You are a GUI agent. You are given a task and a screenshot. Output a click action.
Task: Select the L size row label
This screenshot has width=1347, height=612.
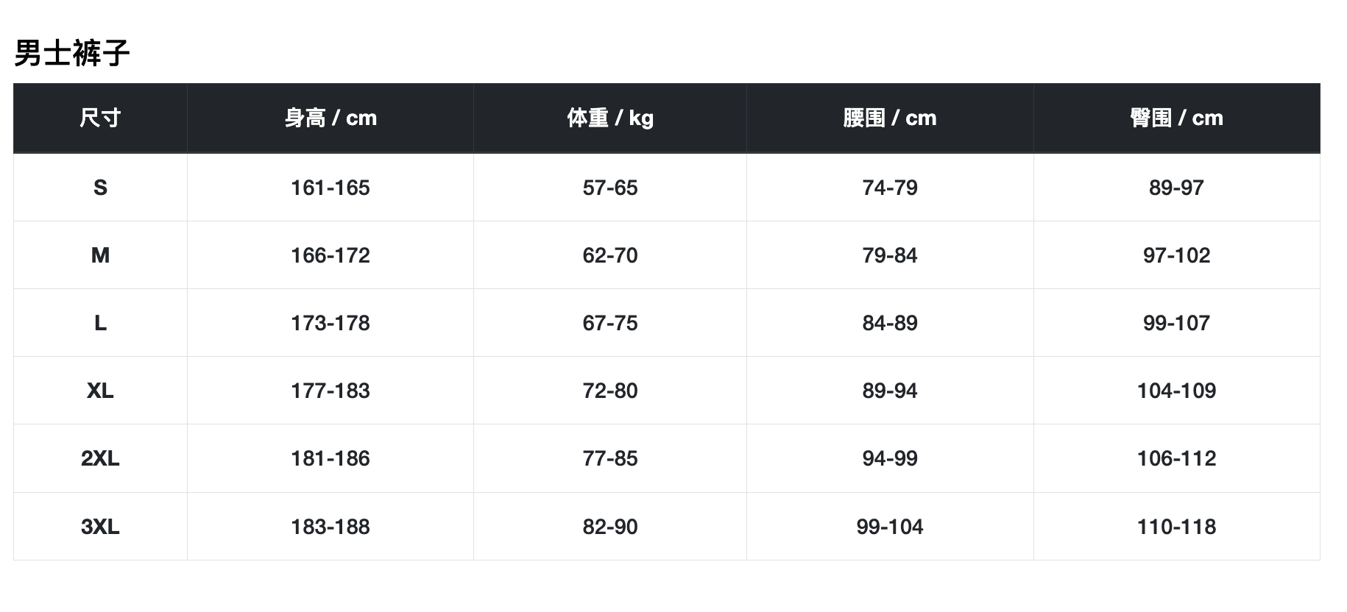100,323
